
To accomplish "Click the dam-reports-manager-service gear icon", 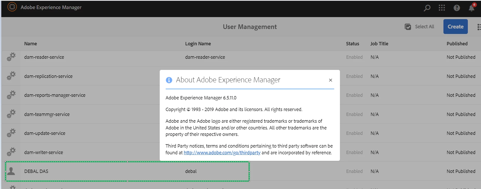I will pos(11,95).
